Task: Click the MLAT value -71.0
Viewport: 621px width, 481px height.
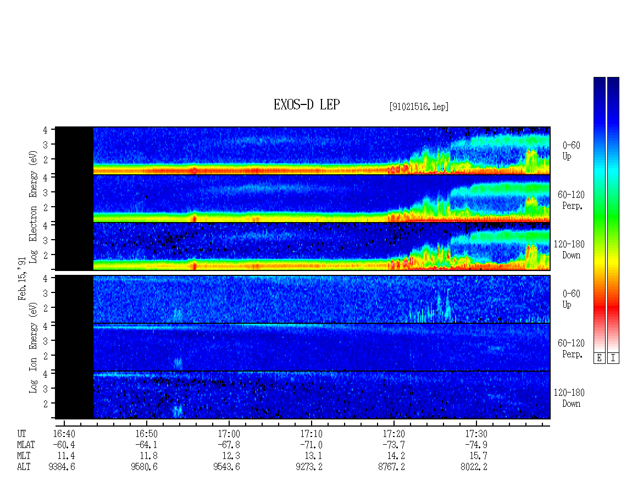Action: (311, 445)
